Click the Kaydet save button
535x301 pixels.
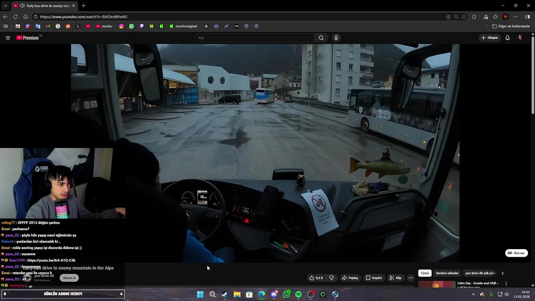click(374, 278)
